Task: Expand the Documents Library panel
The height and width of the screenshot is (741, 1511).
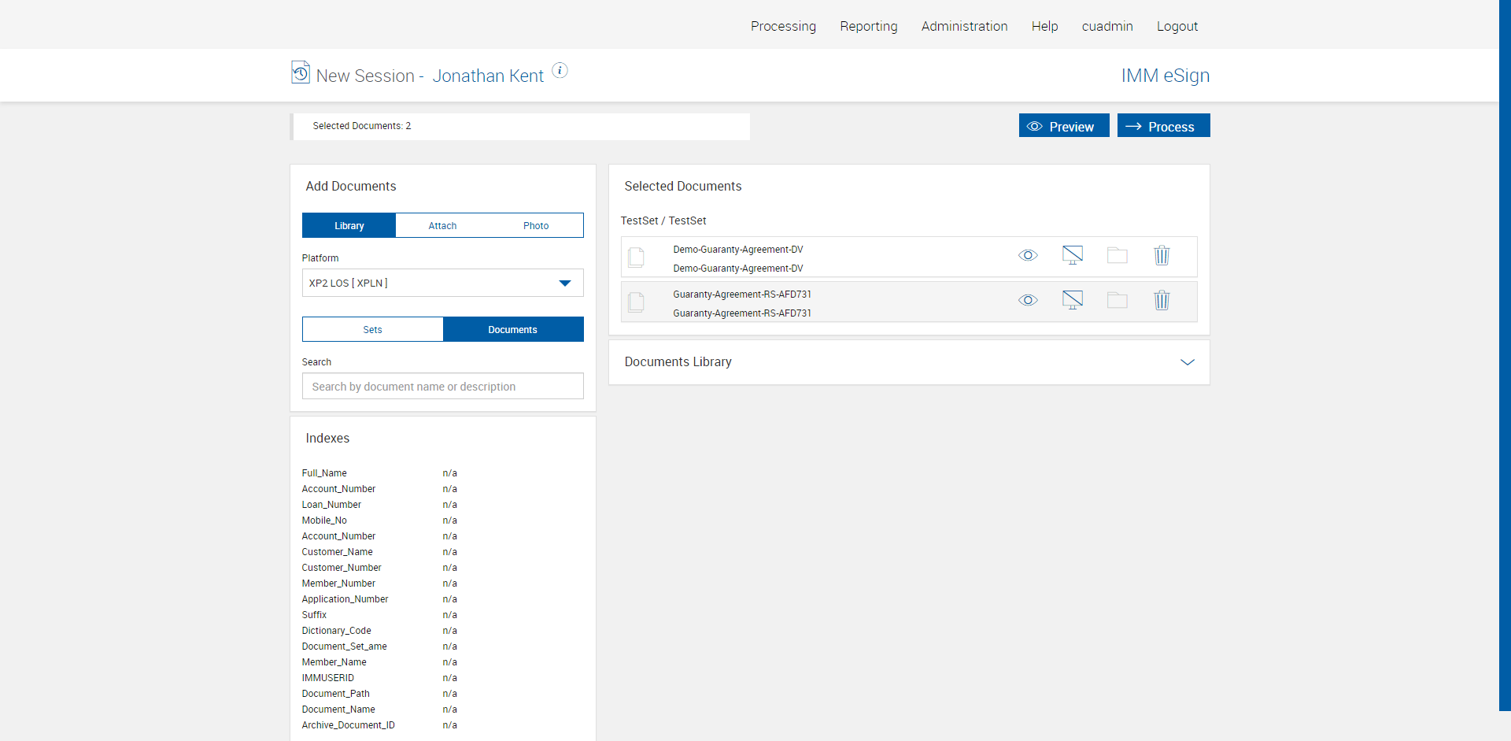Action: point(1187,362)
